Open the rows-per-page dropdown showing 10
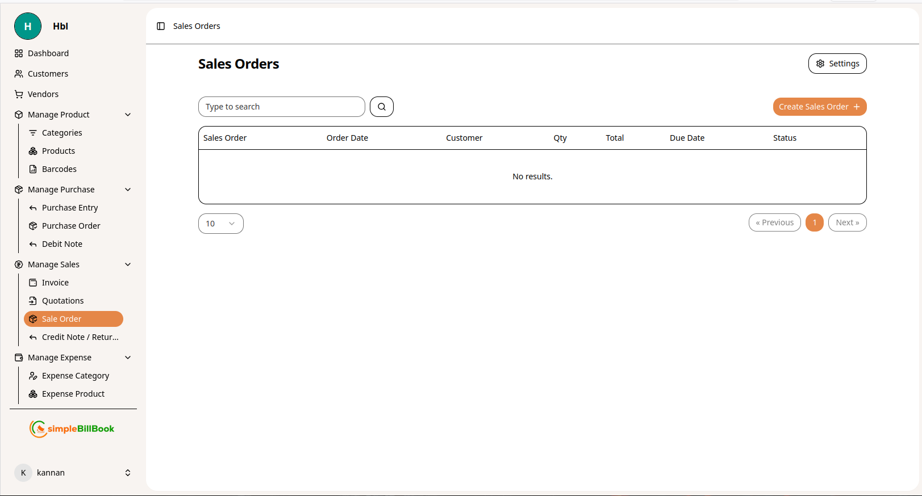Image resolution: width=922 pixels, height=496 pixels. pyautogui.click(x=220, y=224)
